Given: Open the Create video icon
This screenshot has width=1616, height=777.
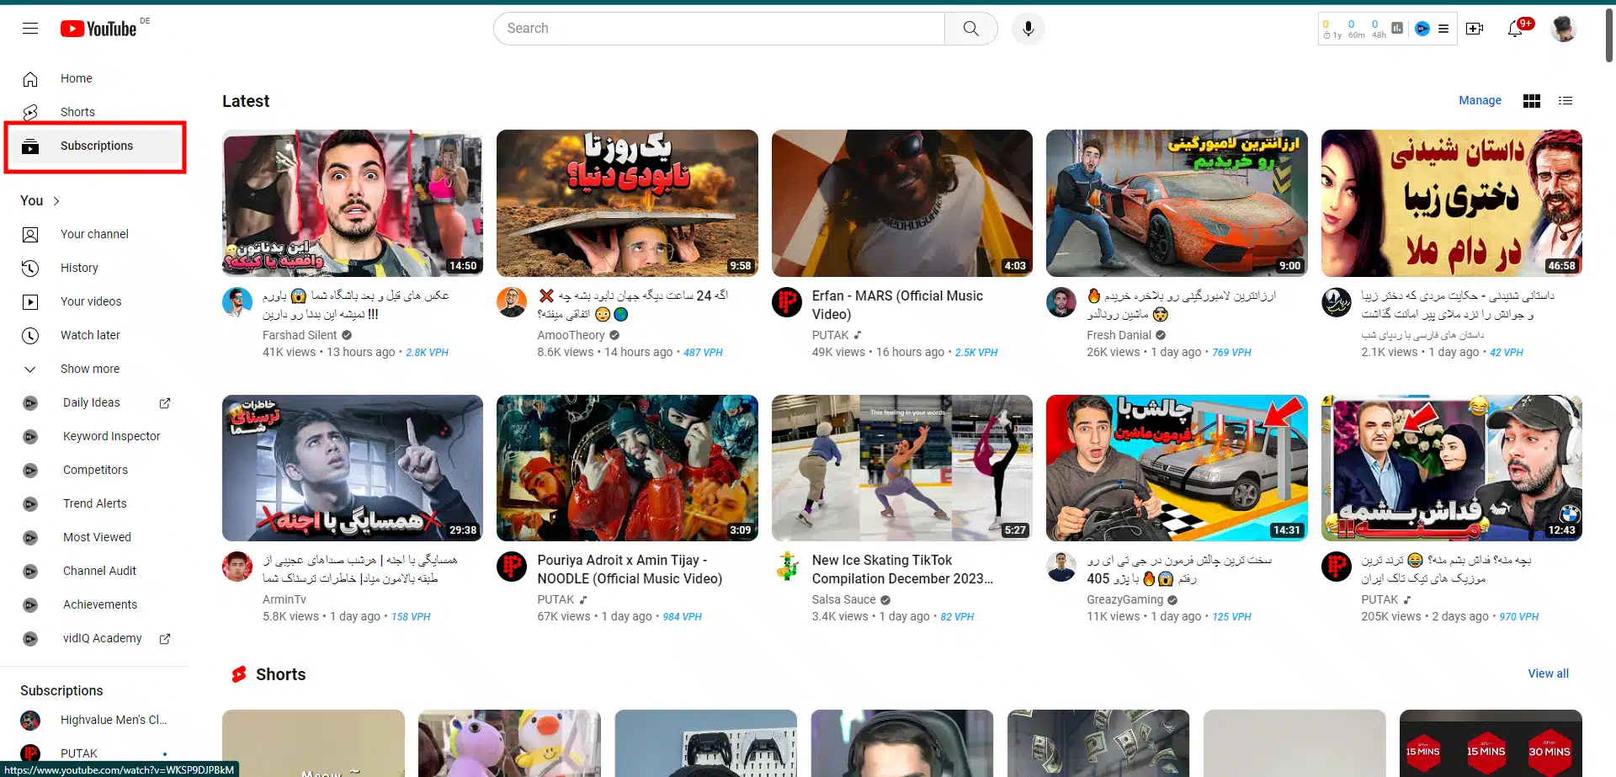Looking at the screenshot, I should (1475, 29).
